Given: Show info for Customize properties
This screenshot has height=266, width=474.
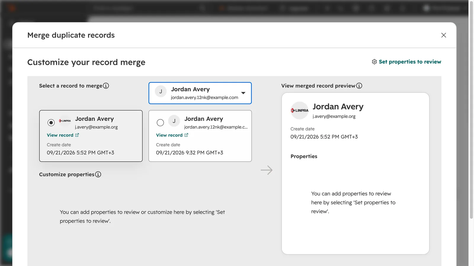Looking at the screenshot, I should (x=98, y=174).
